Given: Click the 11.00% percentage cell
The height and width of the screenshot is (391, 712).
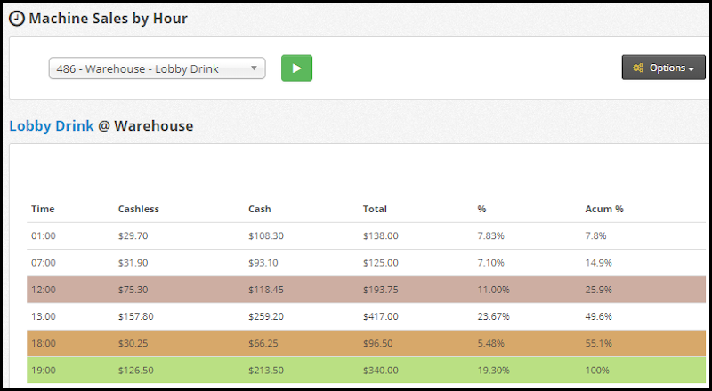Looking at the screenshot, I should tap(494, 290).
